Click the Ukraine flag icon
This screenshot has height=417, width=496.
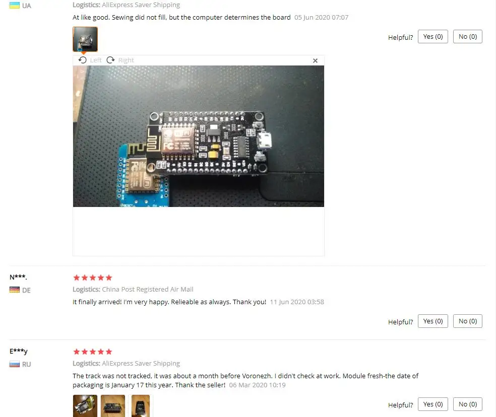click(15, 6)
